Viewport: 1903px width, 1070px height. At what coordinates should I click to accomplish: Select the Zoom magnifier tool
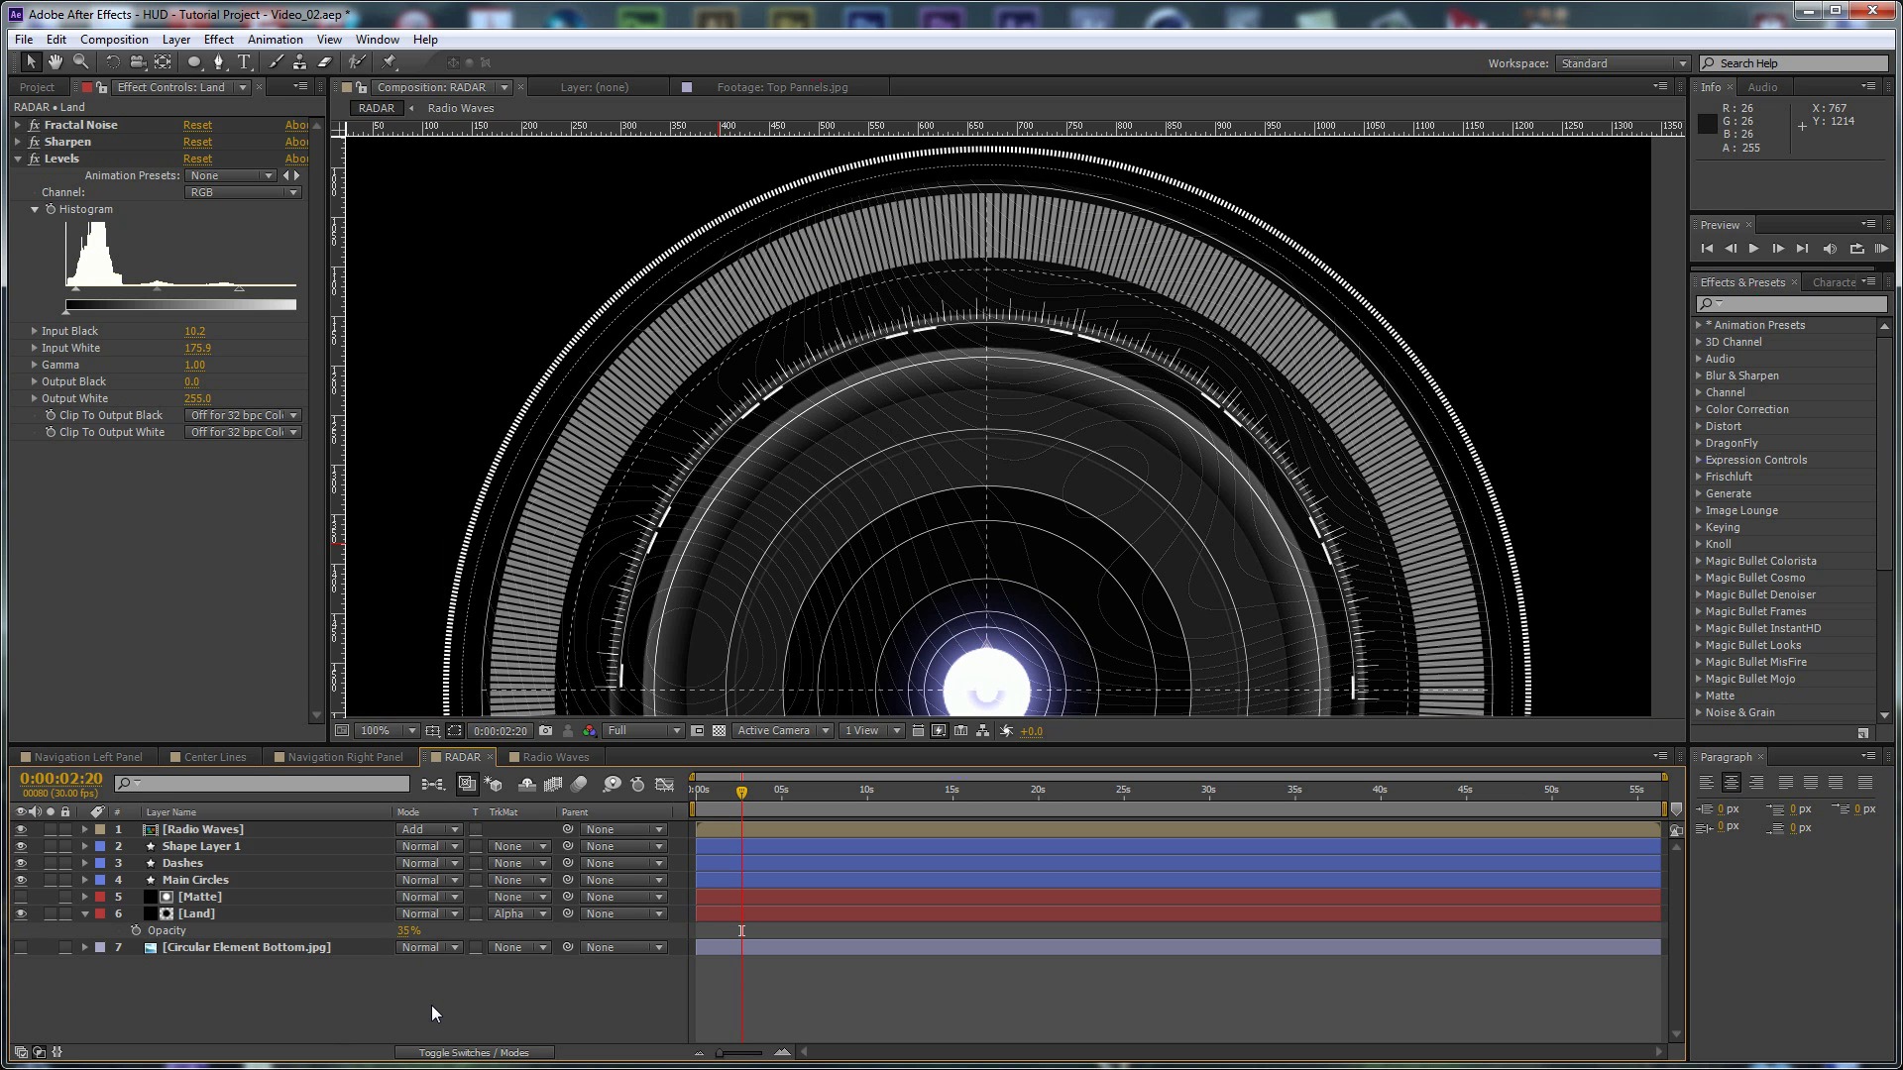(80, 62)
